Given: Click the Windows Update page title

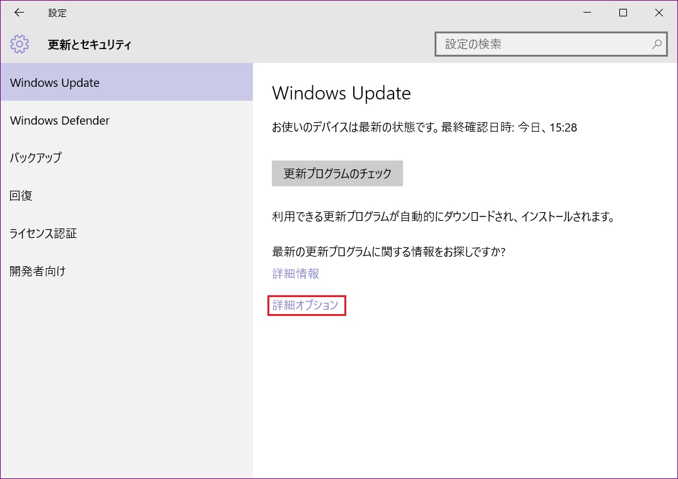Looking at the screenshot, I should click(x=342, y=93).
